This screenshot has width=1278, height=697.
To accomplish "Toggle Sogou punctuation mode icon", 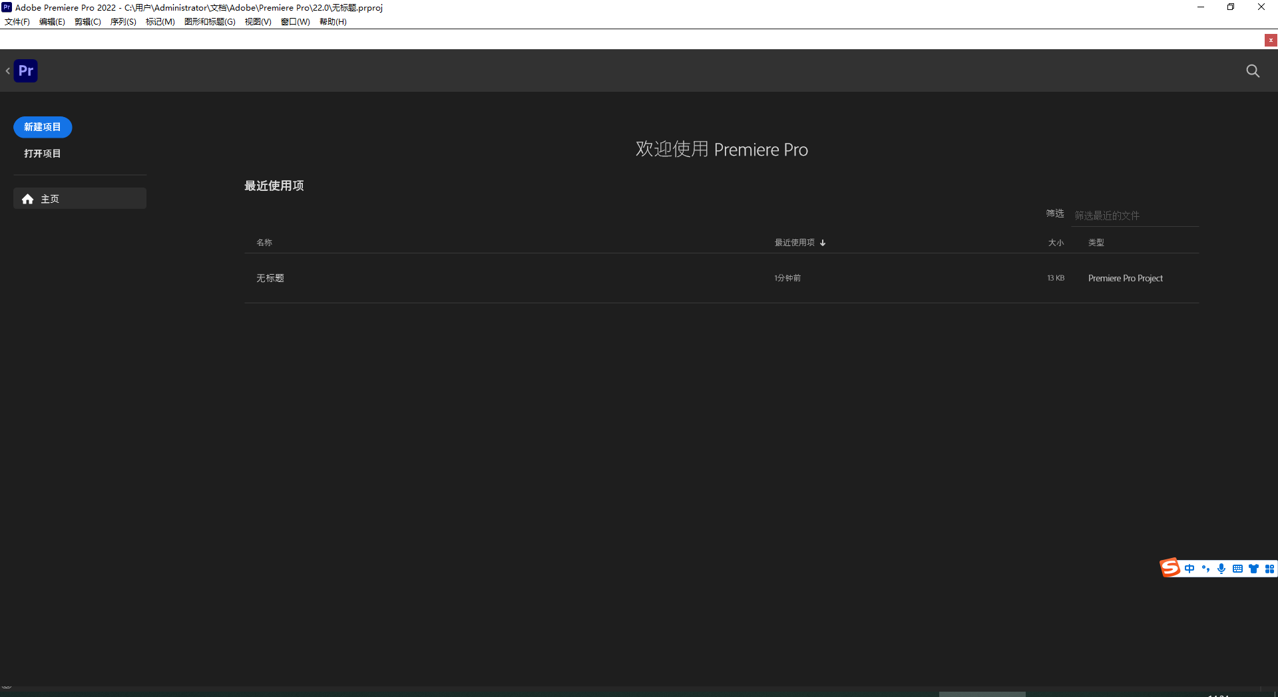I will [x=1205, y=569].
